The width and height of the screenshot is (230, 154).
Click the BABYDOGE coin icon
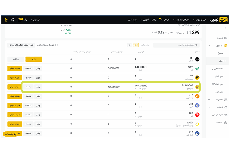coord(197,87)
